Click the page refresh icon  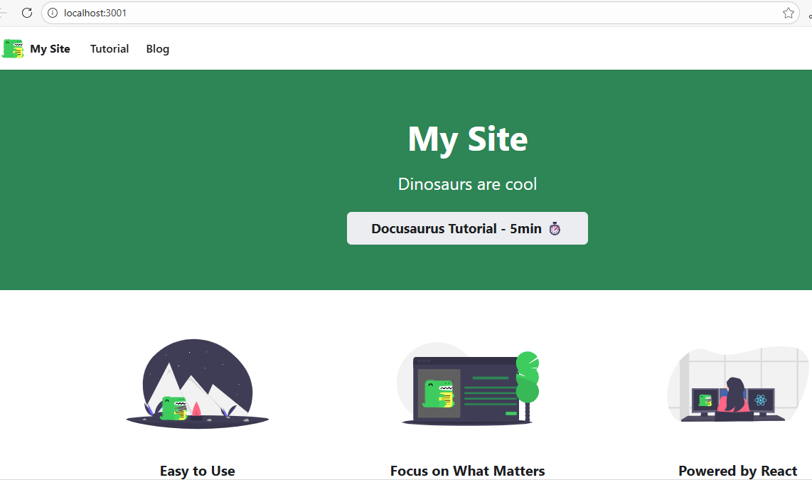point(27,12)
